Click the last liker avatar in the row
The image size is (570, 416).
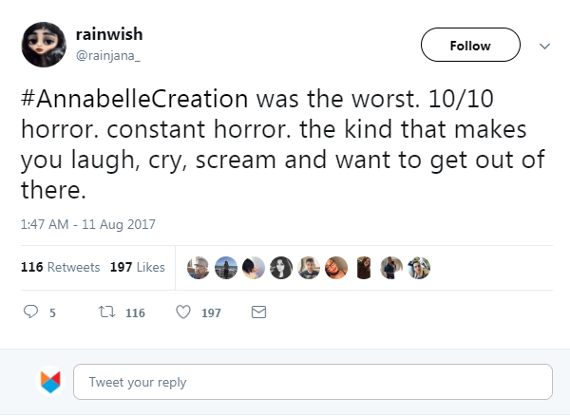tap(419, 268)
